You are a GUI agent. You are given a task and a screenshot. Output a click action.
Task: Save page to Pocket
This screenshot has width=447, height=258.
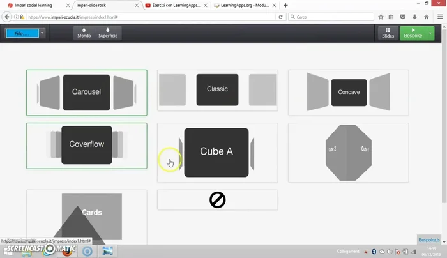(402, 17)
